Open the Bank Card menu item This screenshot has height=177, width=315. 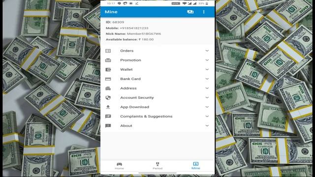157,79
